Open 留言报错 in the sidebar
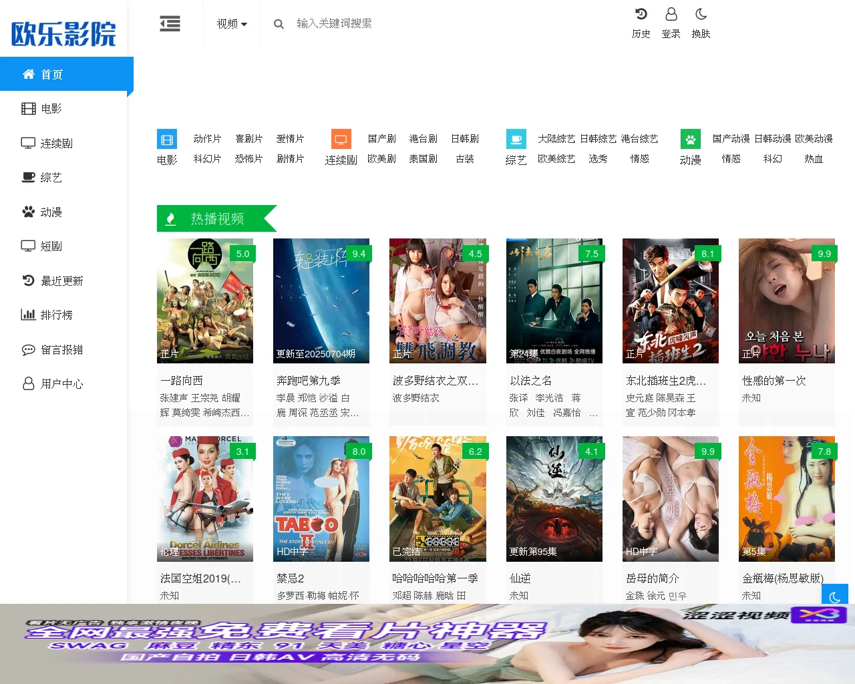Viewport: 855px width, 684px height. [63, 349]
